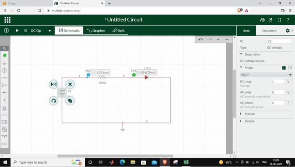Open a new browser tab
The width and height of the screenshot is (295, 167).
click(109, 3)
